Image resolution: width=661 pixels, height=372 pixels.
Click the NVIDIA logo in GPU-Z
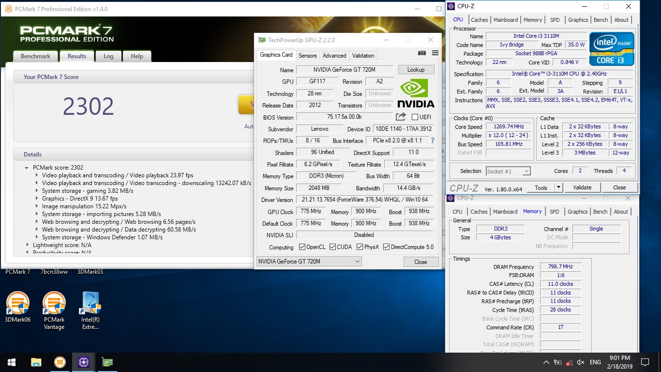point(416,93)
